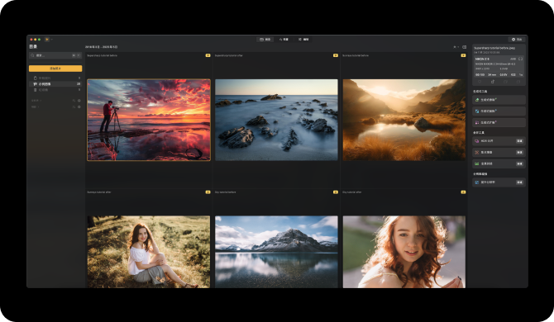Select the woman sitting on grass thumbnail
This screenshot has width=554, height=322.
coord(149,252)
